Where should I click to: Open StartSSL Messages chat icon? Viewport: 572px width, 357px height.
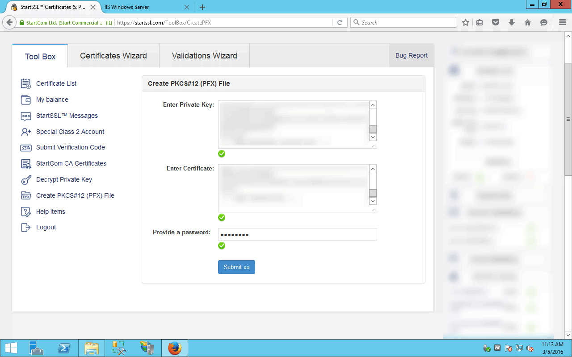pos(25,116)
